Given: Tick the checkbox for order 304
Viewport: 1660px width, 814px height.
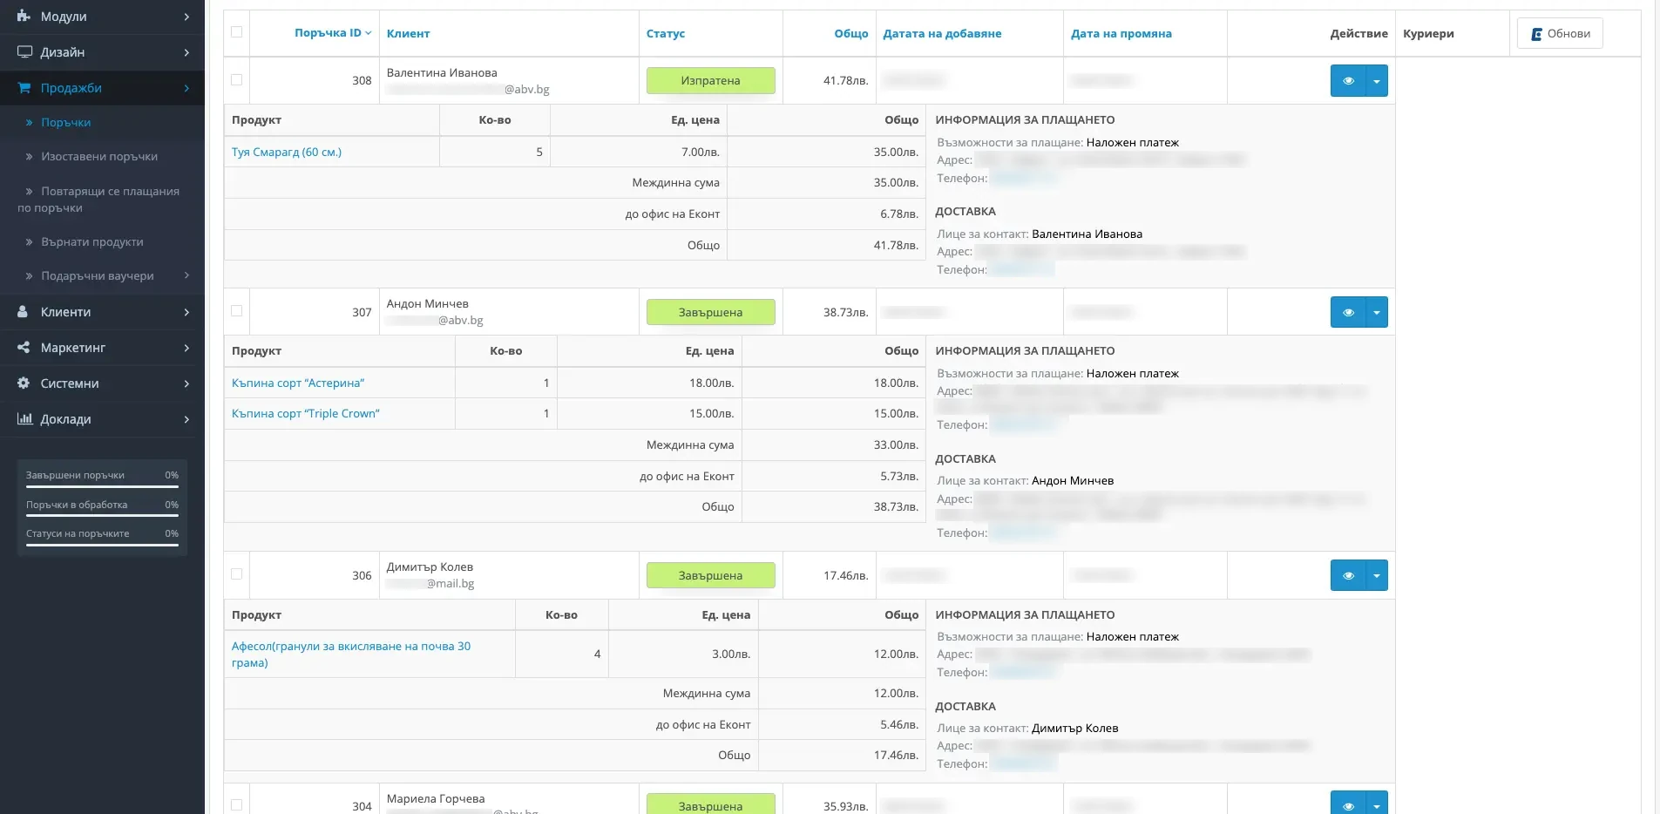Looking at the screenshot, I should tap(236, 805).
